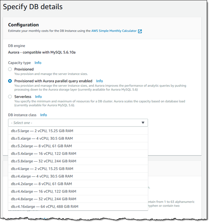210x223 pixels.
Task: Collapse the DB instance class dropdown arrow
Action: tap(143, 123)
